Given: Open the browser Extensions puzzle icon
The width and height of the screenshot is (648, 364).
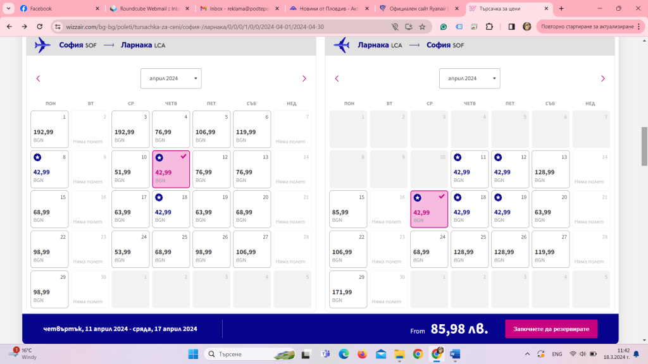Looking at the screenshot, I should (489, 27).
